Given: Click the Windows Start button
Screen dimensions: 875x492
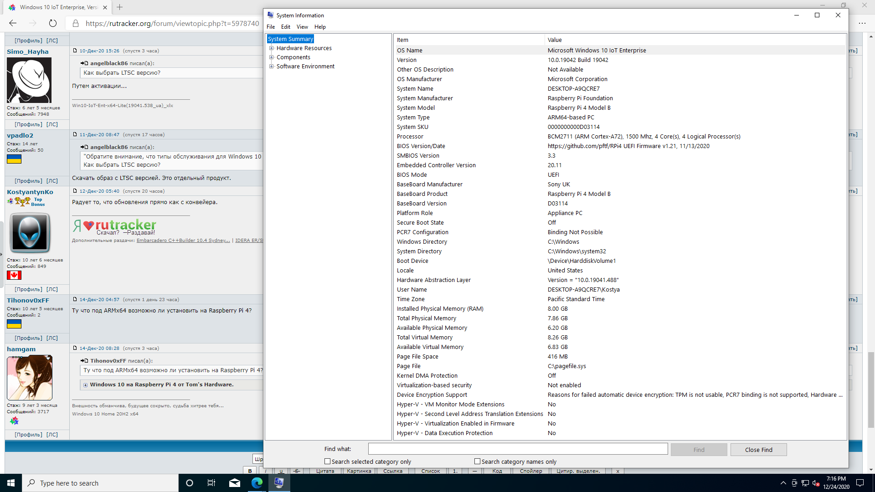Looking at the screenshot, I should coord(11,483).
